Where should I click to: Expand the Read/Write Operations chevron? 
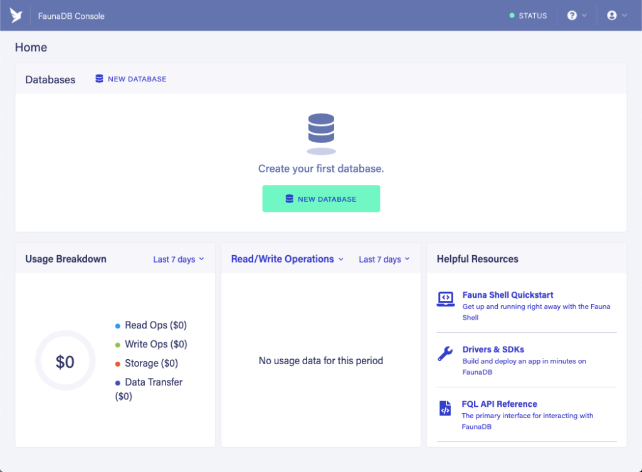(340, 259)
